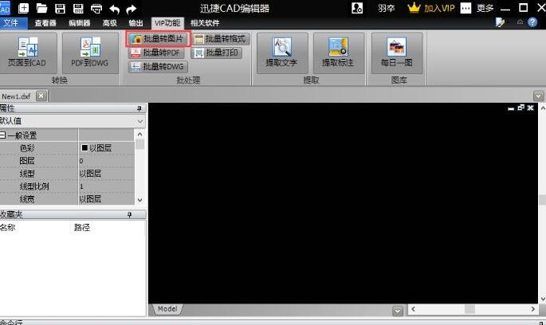The image size is (546, 325).
Task: Open the layout list dropdown near Model
Action: (x=398, y=311)
